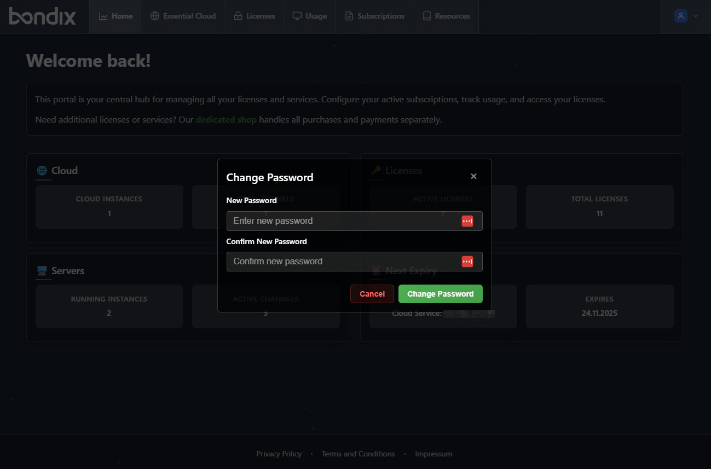The image size is (711, 469).
Task: Click the password manager icon in Confirm field
Action: [x=467, y=262]
